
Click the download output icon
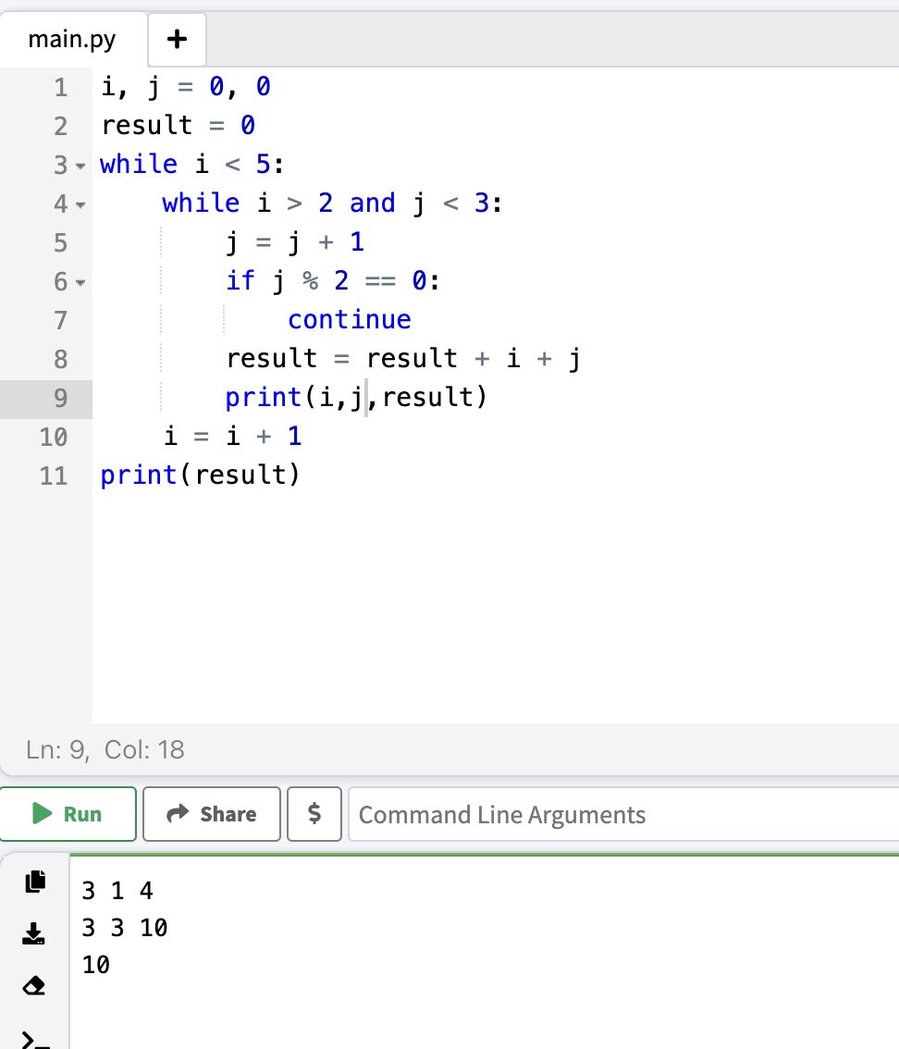[x=34, y=933]
